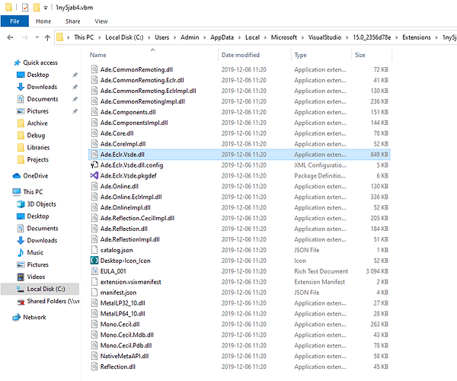The width and height of the screenshot is (457, 381).
Task: Click the 'Rich Text Document' type cell
Action: pyautogui.click(x=321, y=271)
